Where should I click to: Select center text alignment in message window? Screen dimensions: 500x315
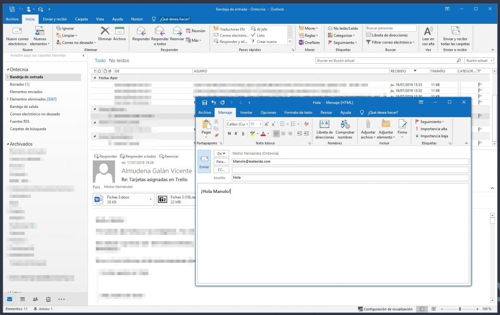coord(283,133)
